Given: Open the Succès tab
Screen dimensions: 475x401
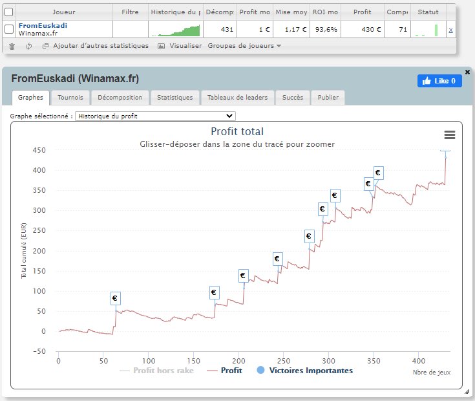Looking at the screenshot, I should pyautogui.click(x=293, y=98).
